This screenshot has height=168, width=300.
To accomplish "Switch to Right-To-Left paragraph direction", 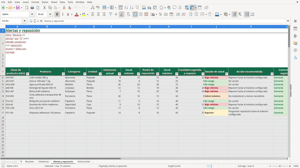I will [240, 14].
